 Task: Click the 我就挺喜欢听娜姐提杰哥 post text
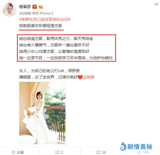pyautogui.click(x=41, y=26)
